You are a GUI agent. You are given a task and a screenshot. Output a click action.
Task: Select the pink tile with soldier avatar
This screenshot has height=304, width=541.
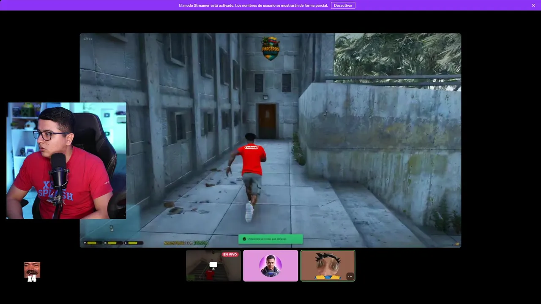tap(270, 266)
